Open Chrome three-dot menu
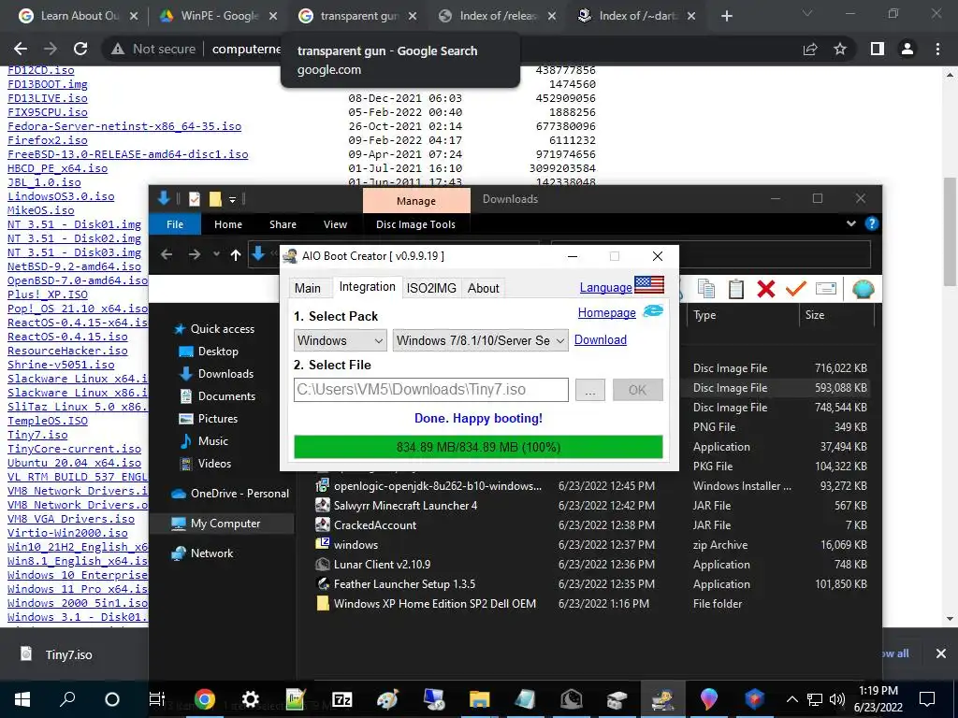 tap(937, 49)
